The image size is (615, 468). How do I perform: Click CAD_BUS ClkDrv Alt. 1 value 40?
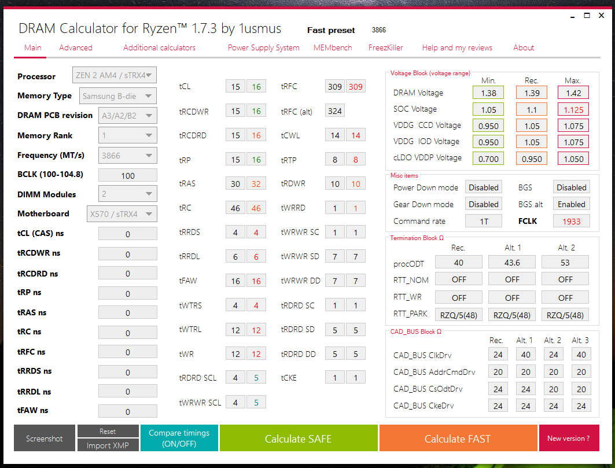[526, 354]
